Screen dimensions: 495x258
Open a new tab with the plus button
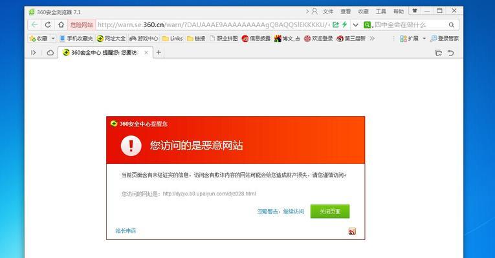[159, 52]
